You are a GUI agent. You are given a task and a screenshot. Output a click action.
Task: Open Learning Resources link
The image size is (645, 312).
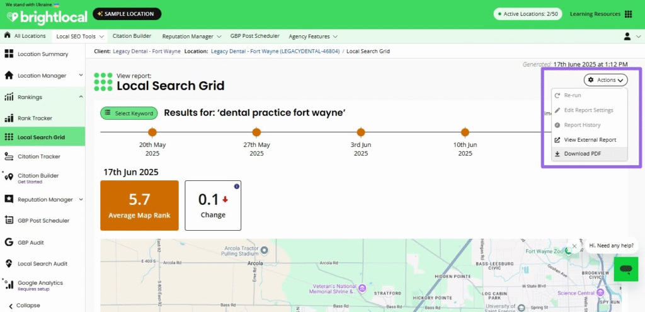595,14
